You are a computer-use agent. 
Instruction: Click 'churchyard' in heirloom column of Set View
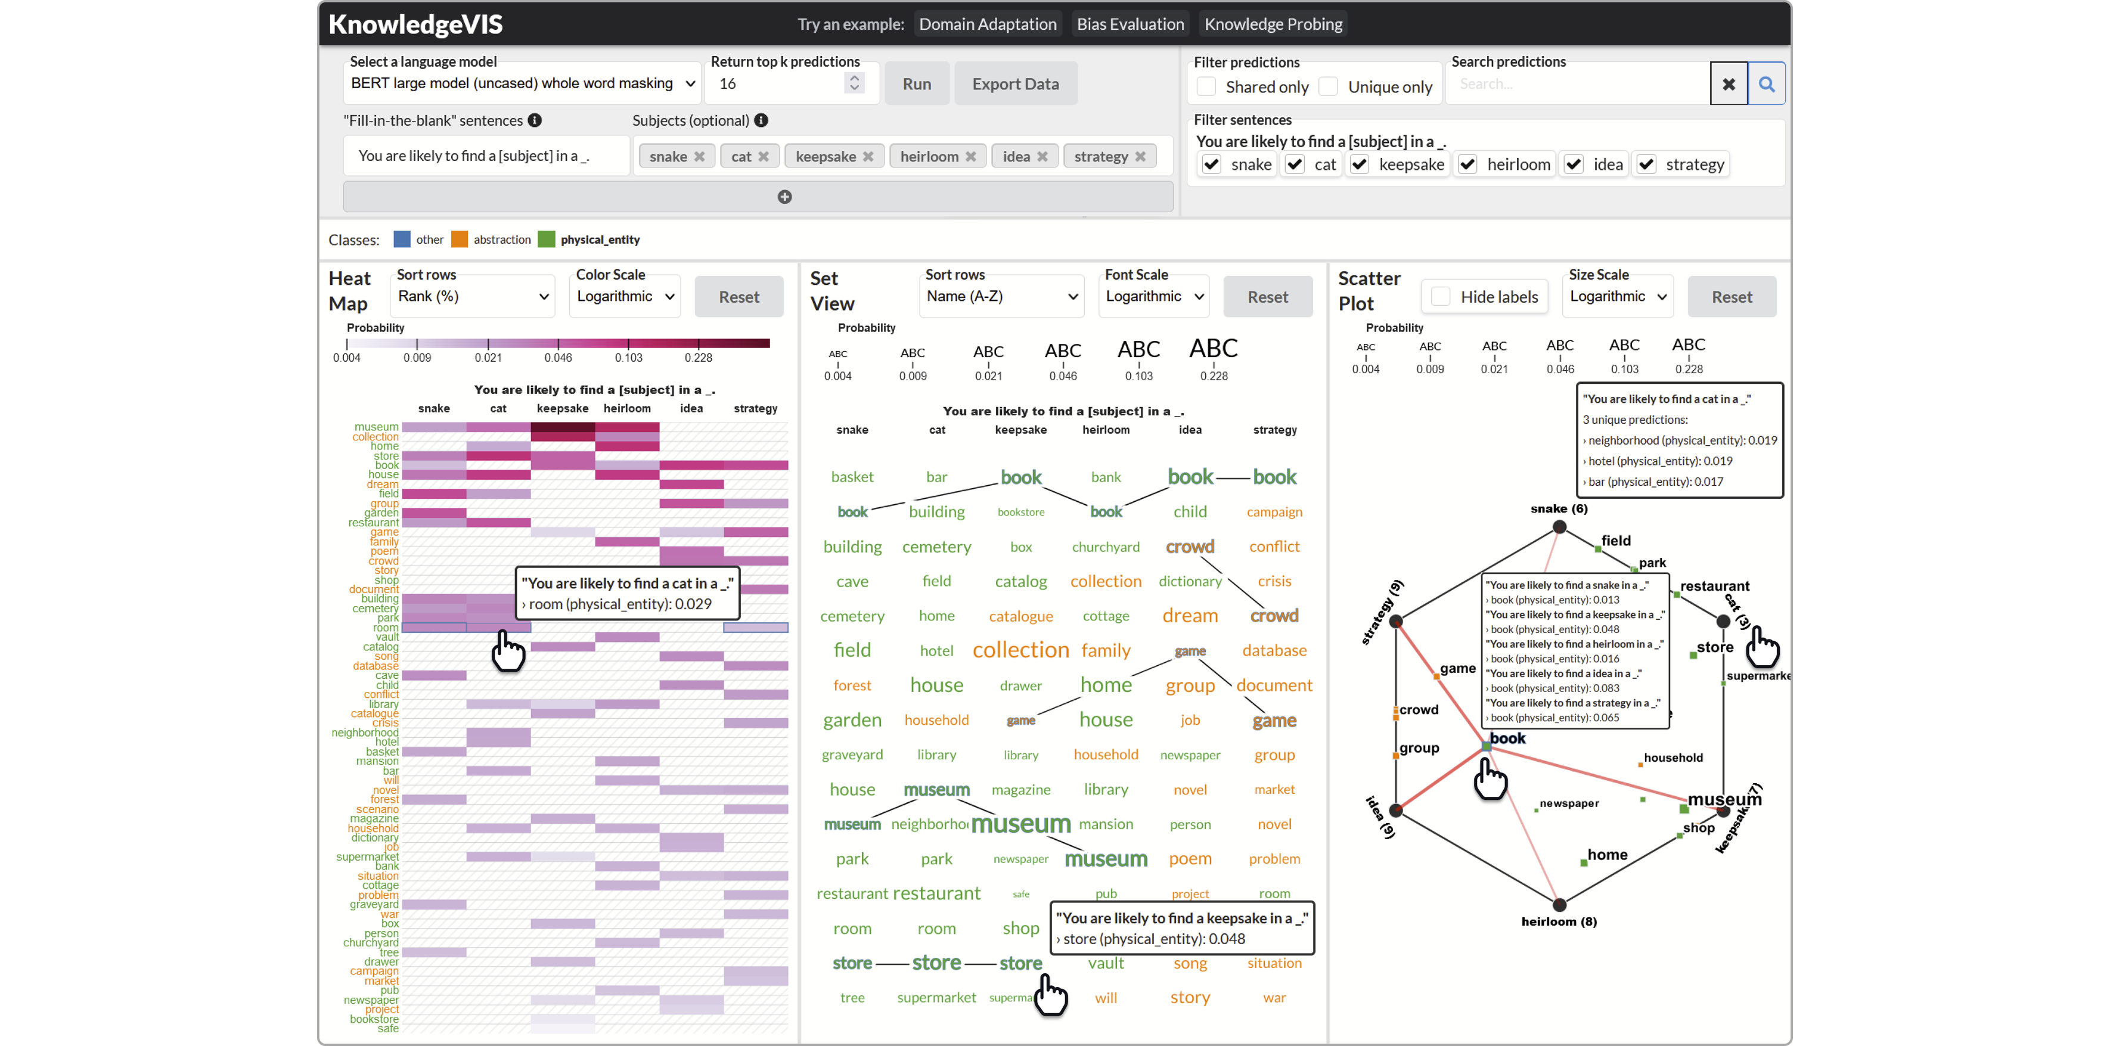1106,547
